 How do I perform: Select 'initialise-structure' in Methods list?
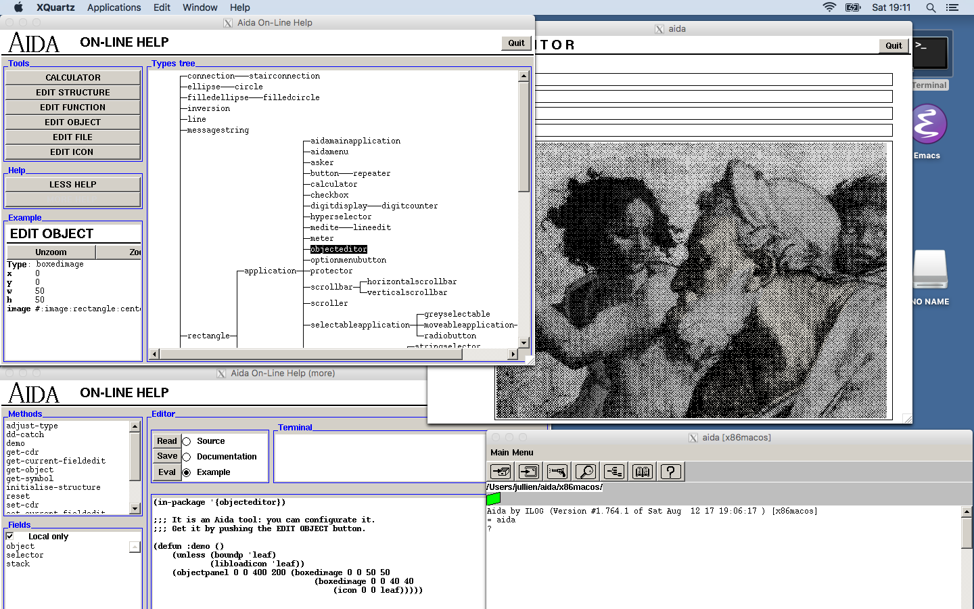[53, 487]
